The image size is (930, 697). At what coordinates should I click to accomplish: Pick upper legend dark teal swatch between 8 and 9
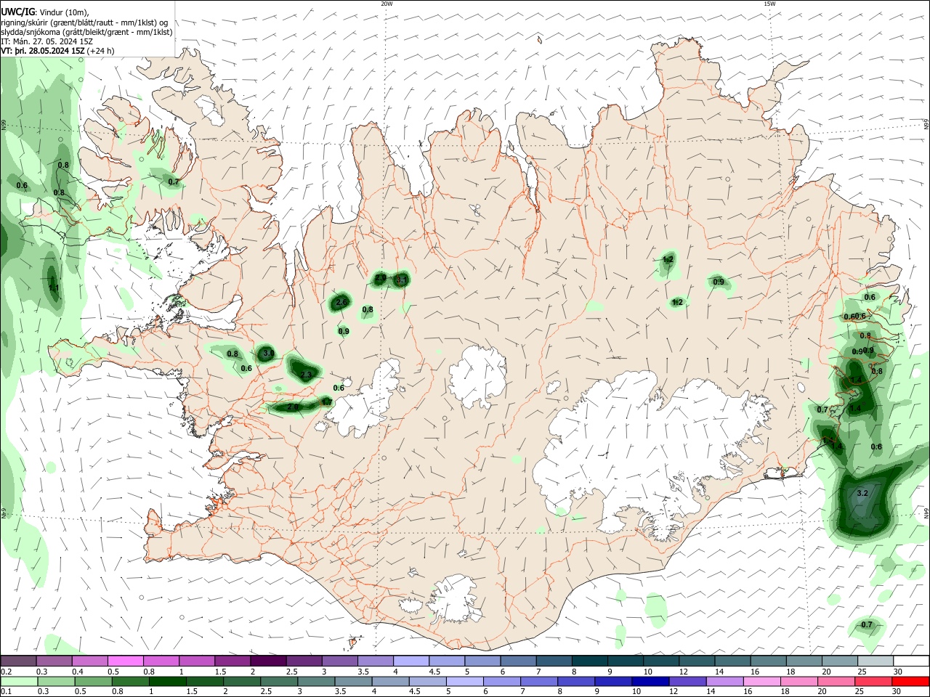(x=590, y=661)
